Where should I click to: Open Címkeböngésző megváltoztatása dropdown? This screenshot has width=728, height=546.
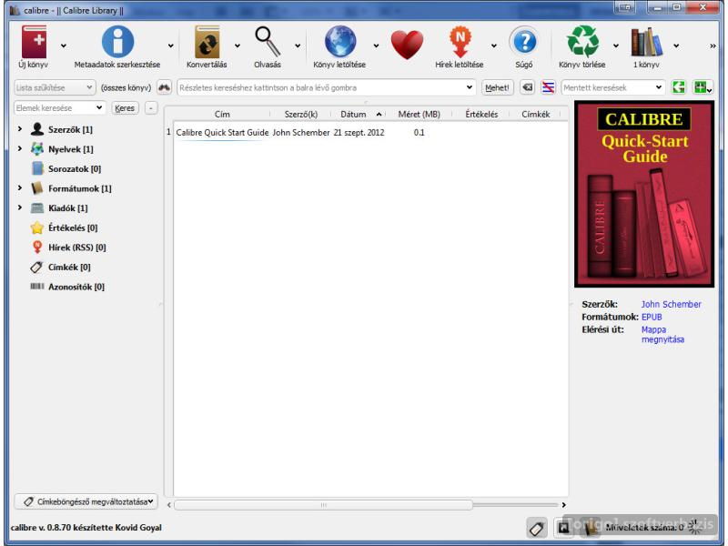86,501
